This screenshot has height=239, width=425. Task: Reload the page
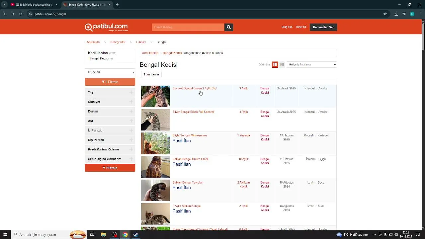[x=21, y=14]
